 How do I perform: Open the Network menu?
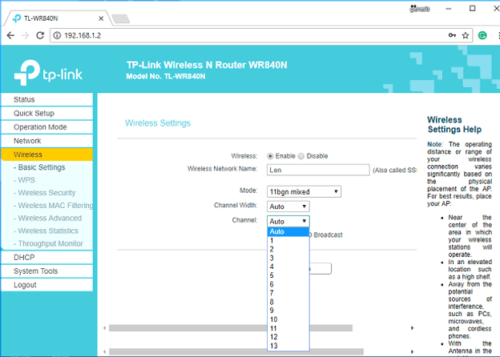click(46, 140)
